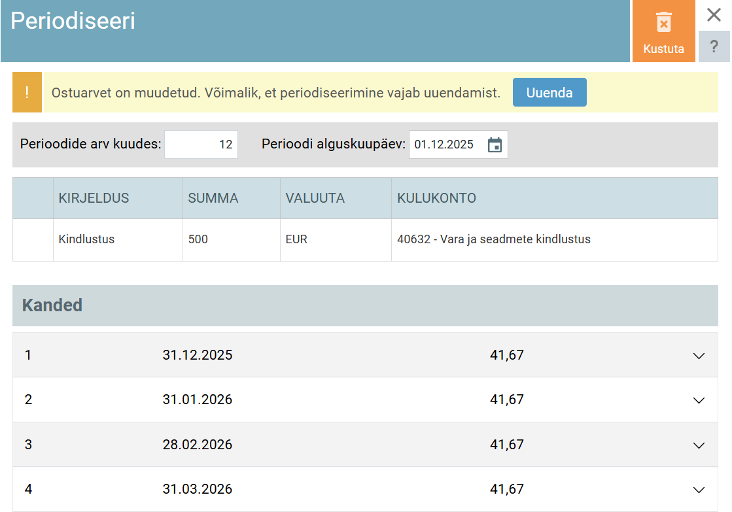This screenshot has width=732, height=512.
Task: Click the KULUKONTO column header
Action: coord(436,198)
